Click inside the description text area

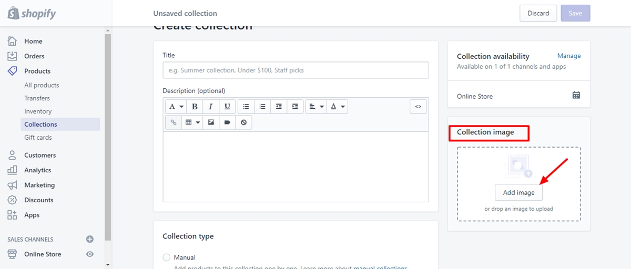coord(296,167)
